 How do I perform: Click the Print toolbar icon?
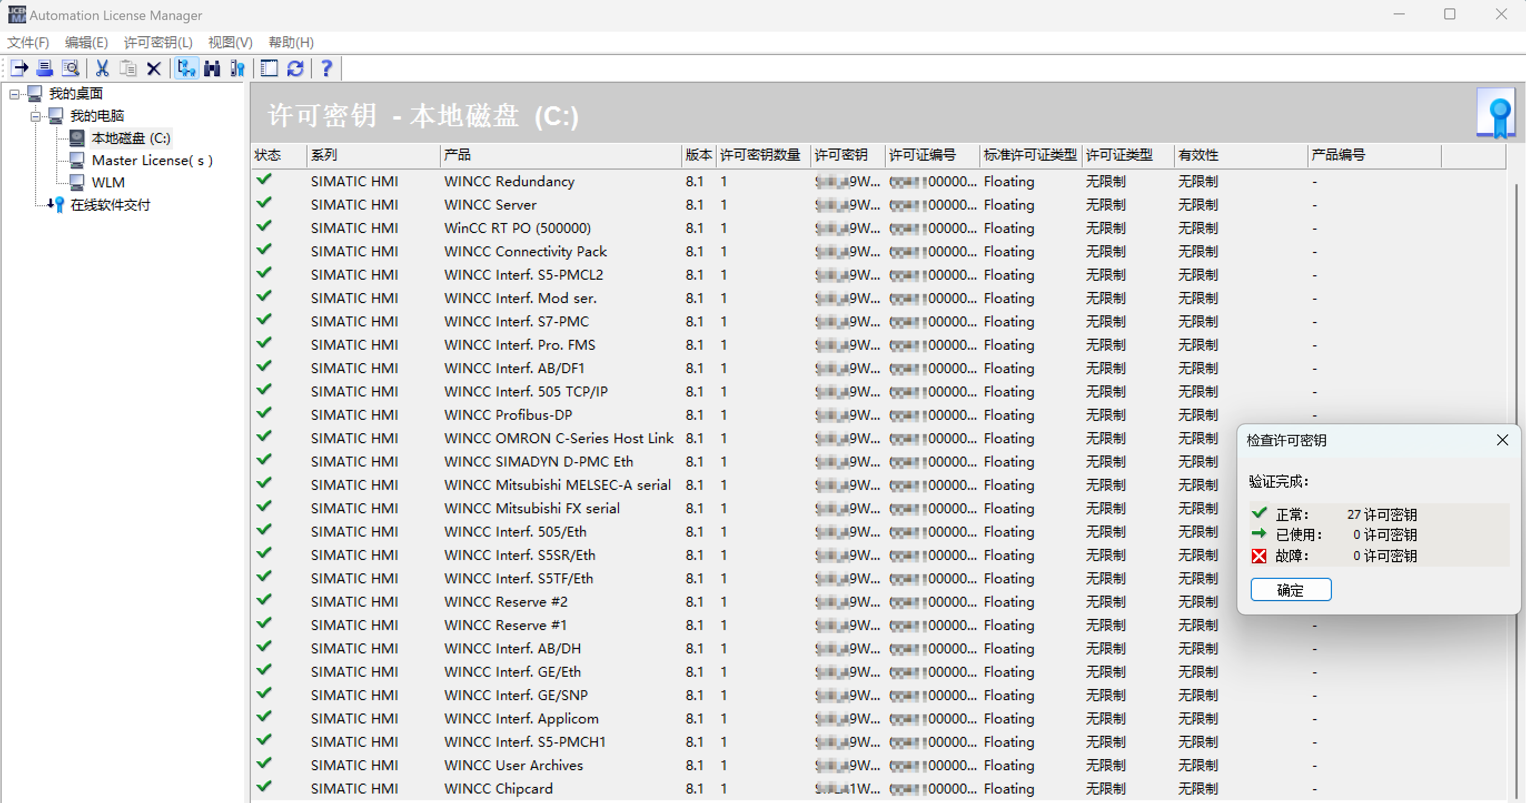click(44, 69)
